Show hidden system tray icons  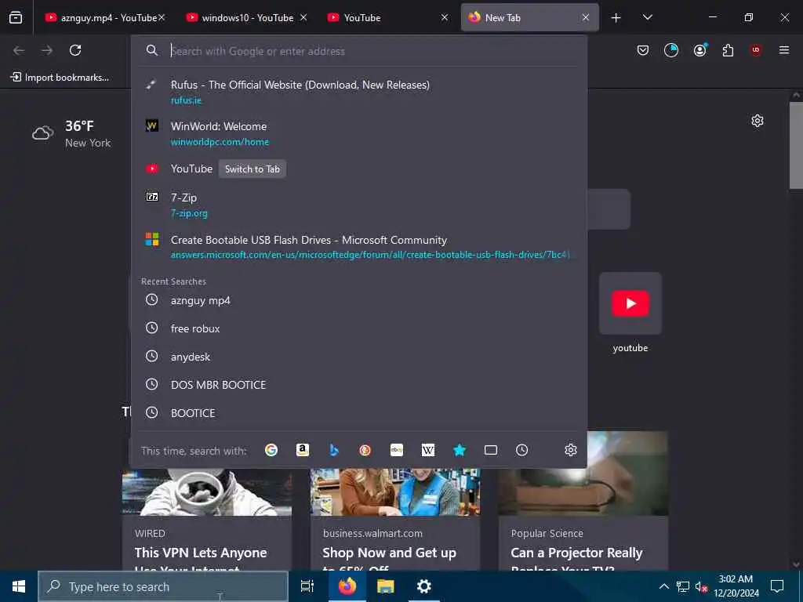[x=663, y=586]
